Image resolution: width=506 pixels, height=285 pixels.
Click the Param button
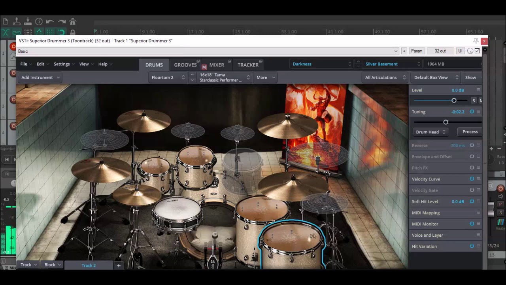[x=417, y=51]
